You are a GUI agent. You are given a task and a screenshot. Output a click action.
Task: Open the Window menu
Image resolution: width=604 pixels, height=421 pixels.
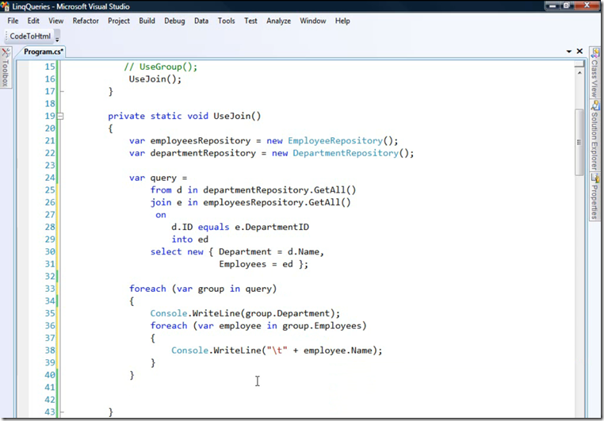(313, 21)
